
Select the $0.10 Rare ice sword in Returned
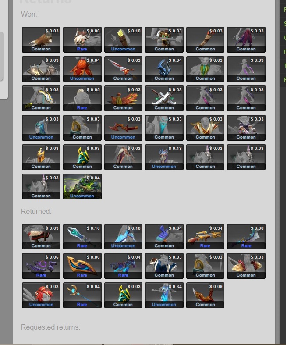[x=82, y=237]
